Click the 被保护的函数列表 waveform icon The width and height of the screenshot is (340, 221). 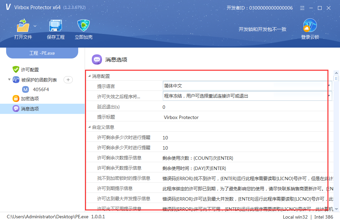(16, 80)
